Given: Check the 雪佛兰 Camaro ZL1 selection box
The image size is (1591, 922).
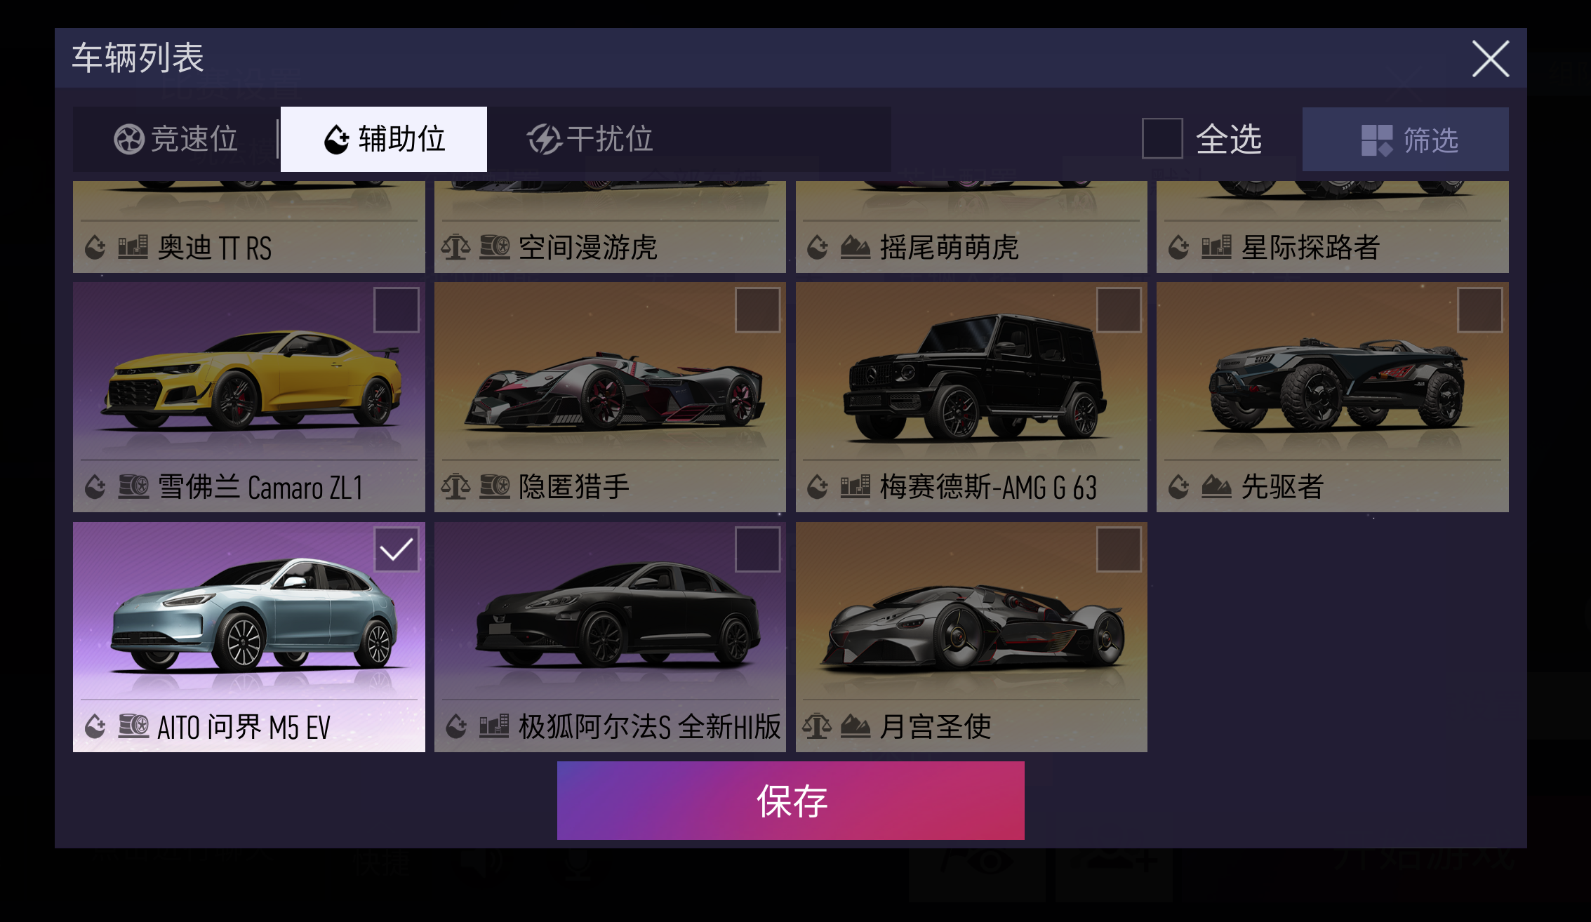Looking at the screenshot, I should [397, 309].
